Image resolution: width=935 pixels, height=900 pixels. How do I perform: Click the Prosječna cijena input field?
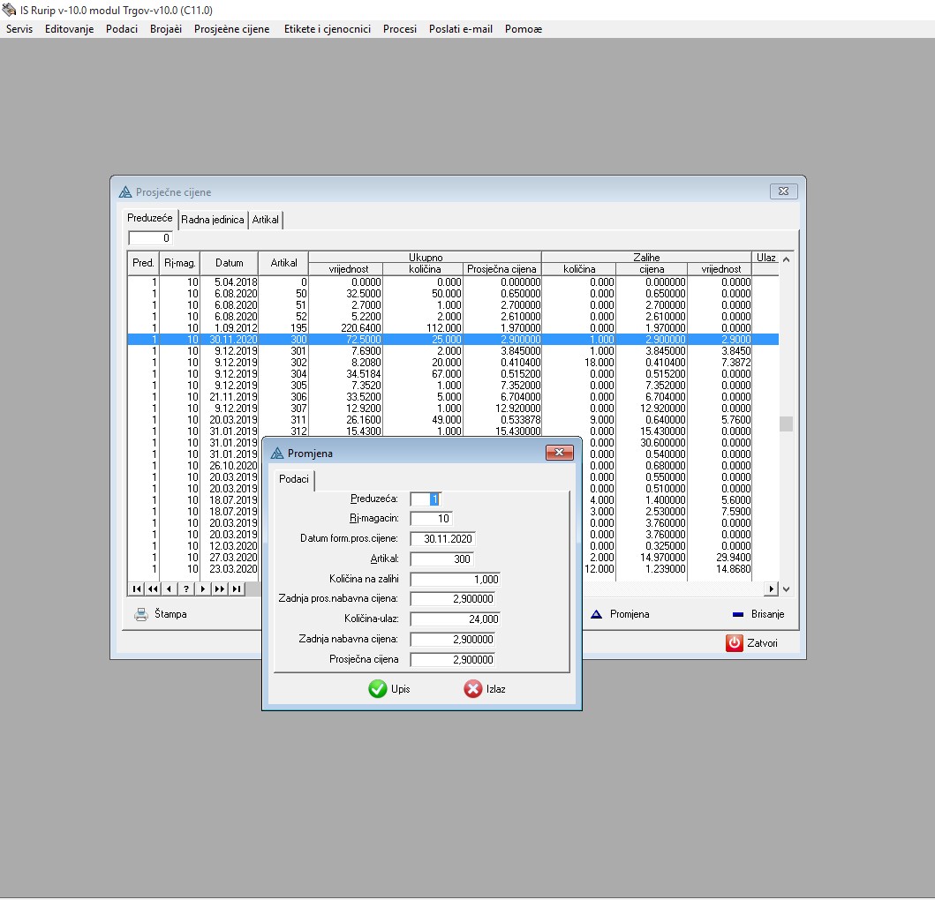452,660
